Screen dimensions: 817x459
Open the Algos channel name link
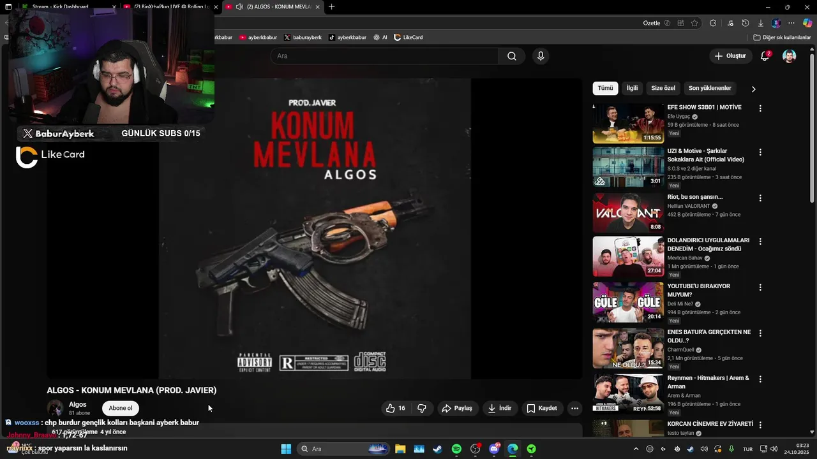point(78,404)
